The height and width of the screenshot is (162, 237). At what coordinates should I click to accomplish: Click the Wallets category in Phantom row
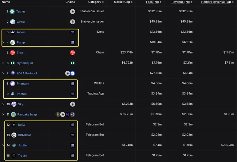[x=99, y=83]
